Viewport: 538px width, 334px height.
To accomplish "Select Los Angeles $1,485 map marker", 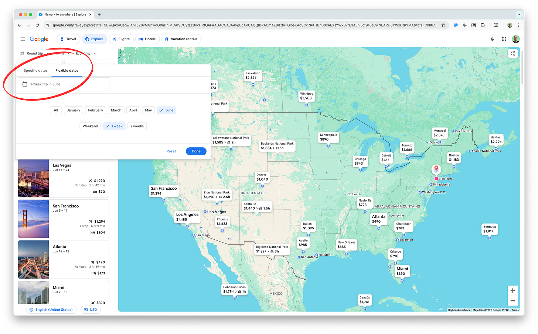I will (187, 217).
